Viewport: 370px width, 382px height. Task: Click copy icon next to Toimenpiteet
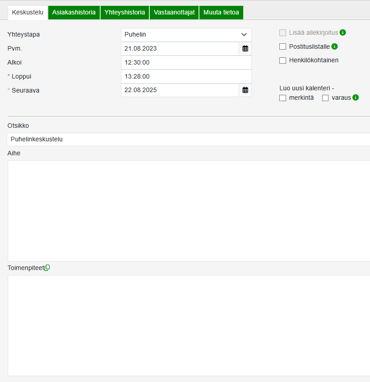pyautogui.click(x=47, y=267)
